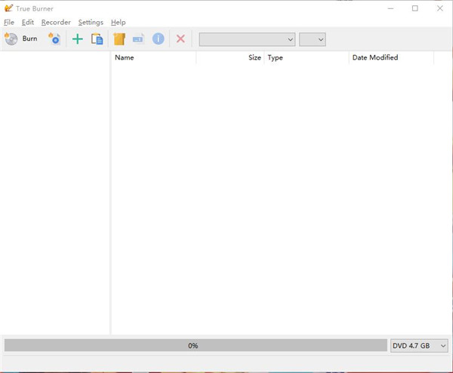This screenshot has width=453, height=373.
Task: Open the Help menu
Action: point(118,23)
